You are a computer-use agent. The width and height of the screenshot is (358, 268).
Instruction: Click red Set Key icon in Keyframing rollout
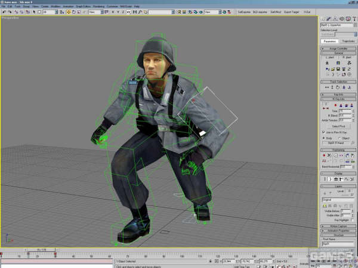[324, 155]
